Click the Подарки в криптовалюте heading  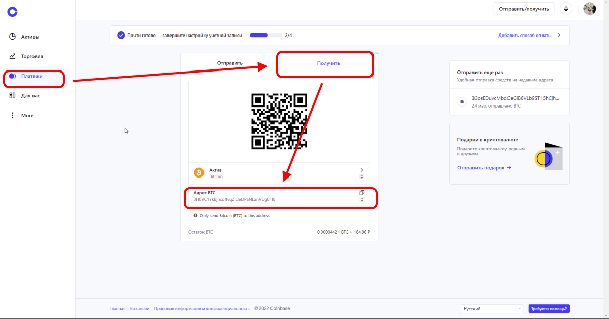(488, 139)
